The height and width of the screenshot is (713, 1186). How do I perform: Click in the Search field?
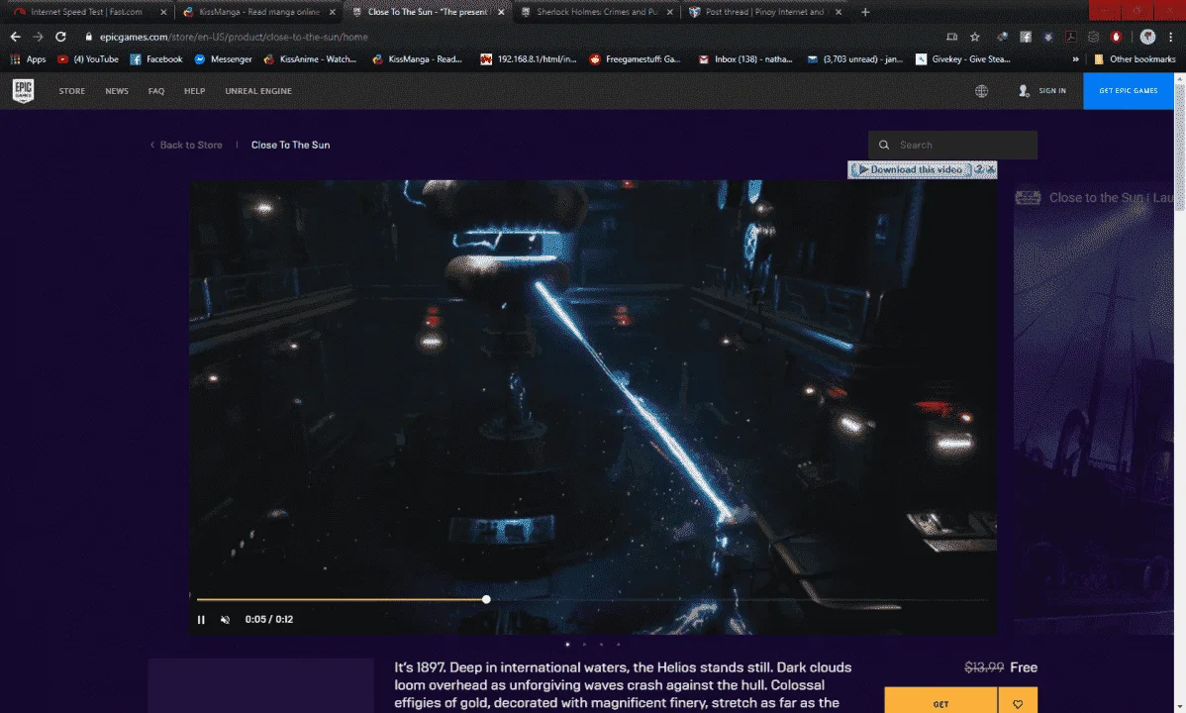952,145
